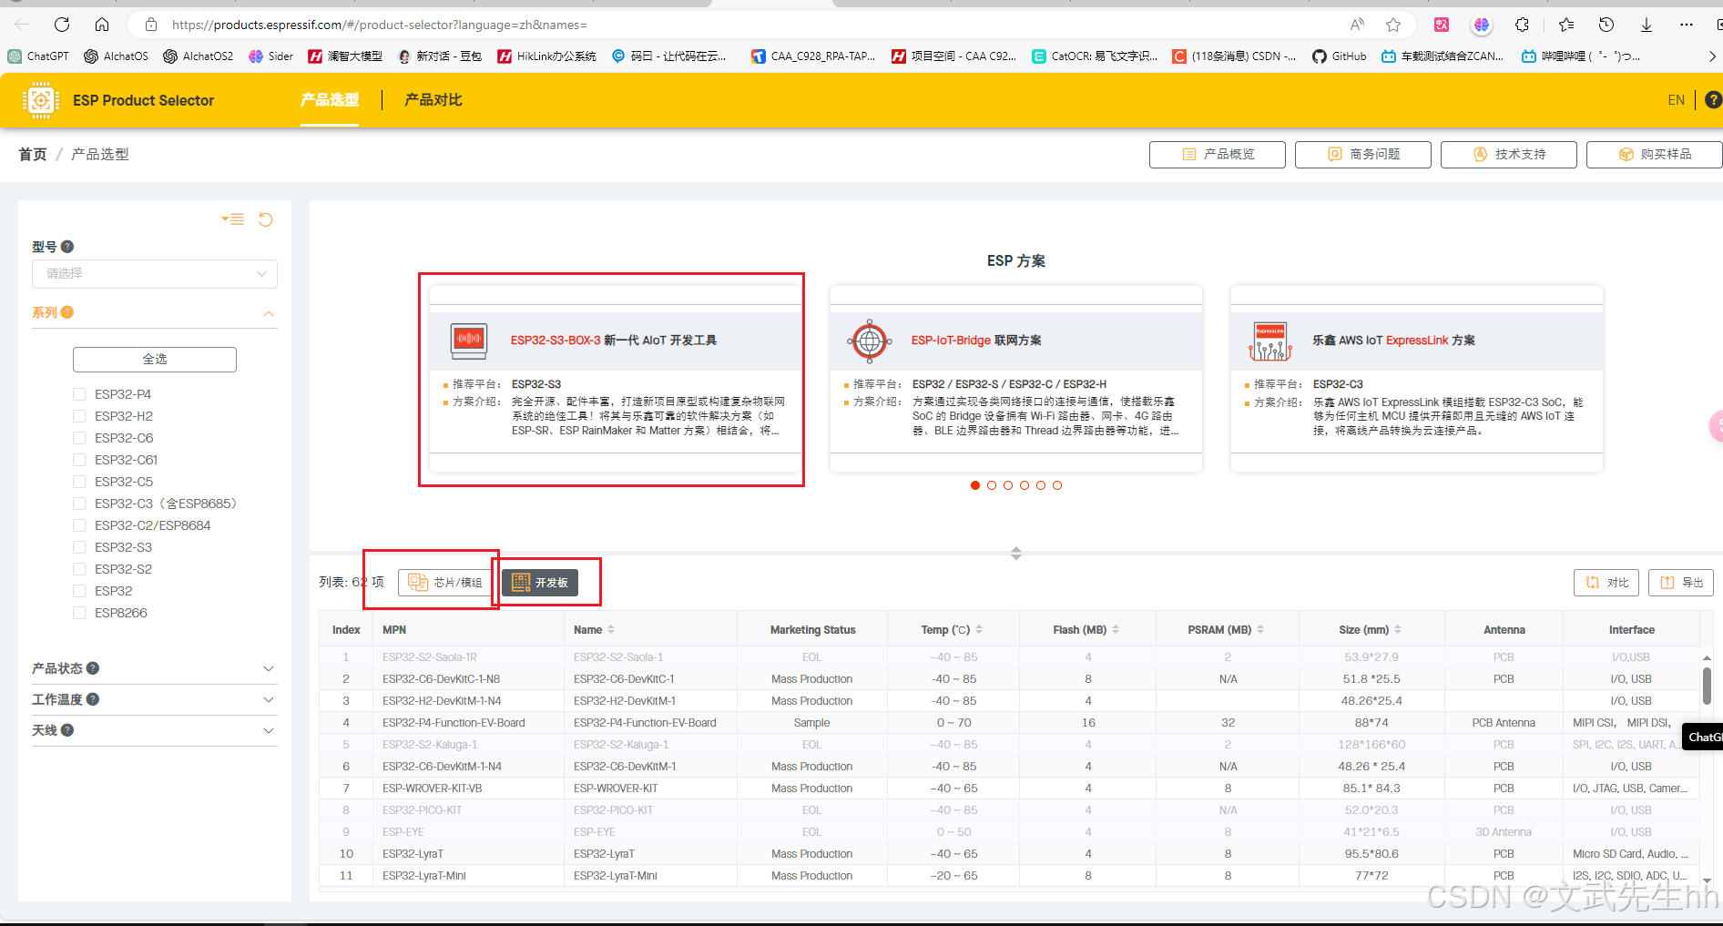The height and width of the screenshot is (926, 1723).
Task: Switch to the 产品选型 tab
Action: pos(330,100)
